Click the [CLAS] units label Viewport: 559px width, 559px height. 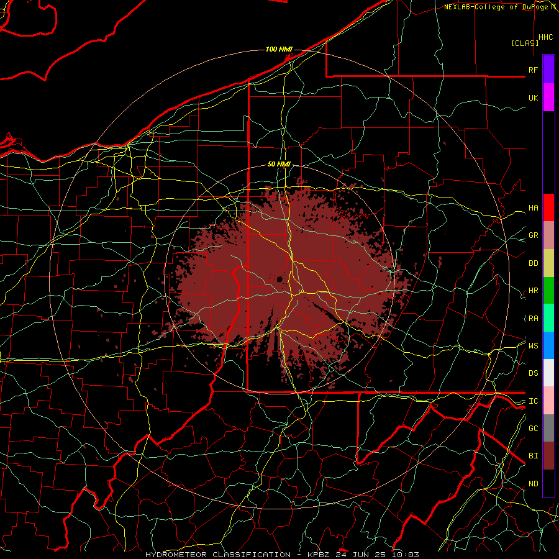[525, 43]
